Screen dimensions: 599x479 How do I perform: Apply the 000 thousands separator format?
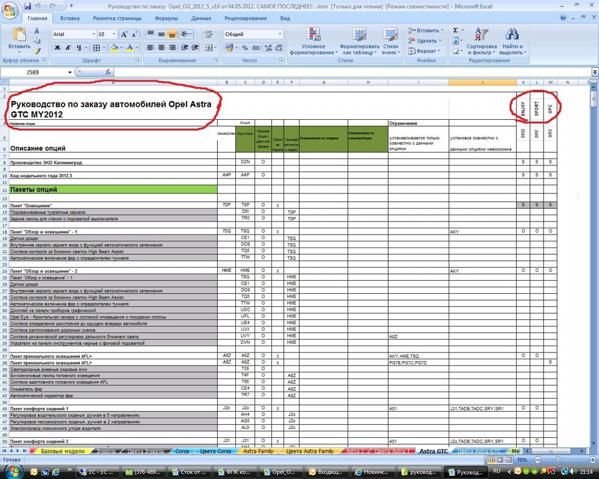pos(256,48)
